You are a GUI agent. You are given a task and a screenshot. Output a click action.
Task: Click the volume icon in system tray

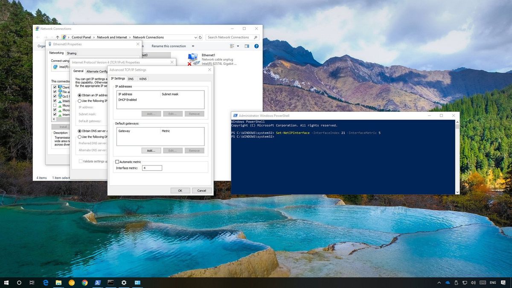pos(474,282)
